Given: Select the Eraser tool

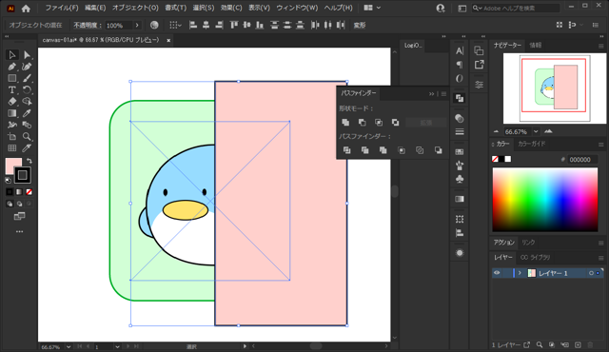Looking at the screenshot, I should [x=12, y=102].
